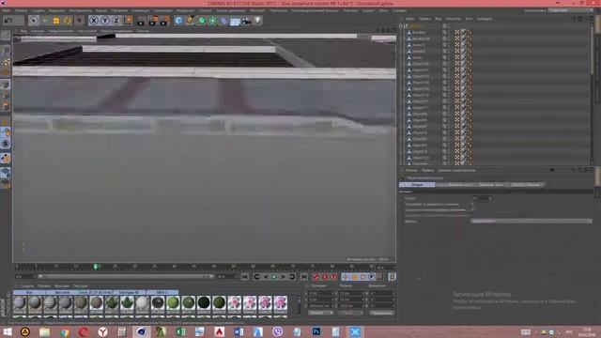
Task: Add a camera object
Action: point(246,21)
